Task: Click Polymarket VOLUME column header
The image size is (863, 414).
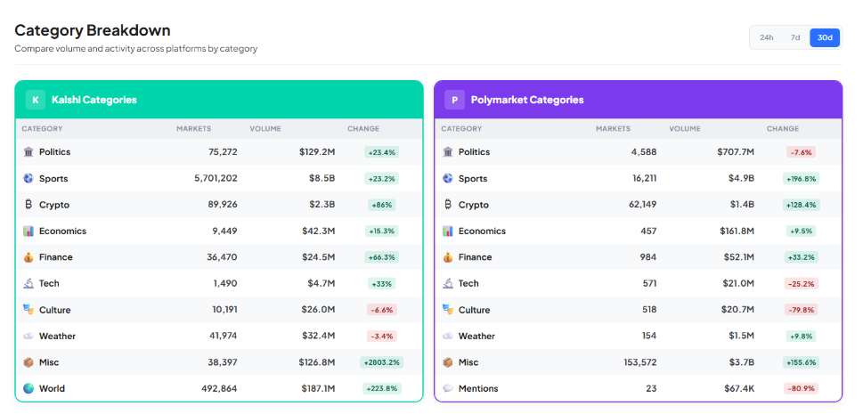Action: pyautogui.click(x=685, y=129)
